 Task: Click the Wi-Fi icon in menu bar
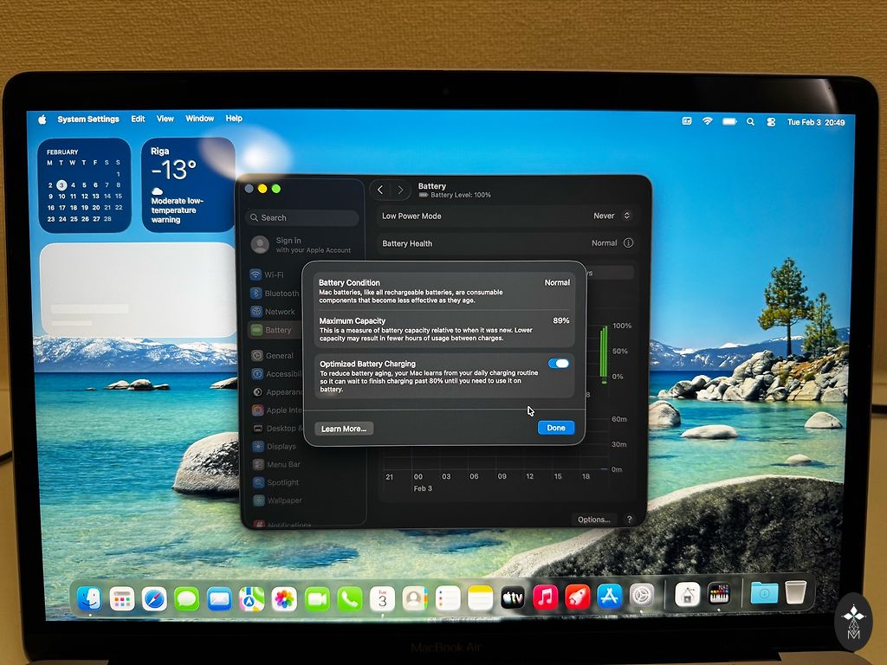(707, 122)
